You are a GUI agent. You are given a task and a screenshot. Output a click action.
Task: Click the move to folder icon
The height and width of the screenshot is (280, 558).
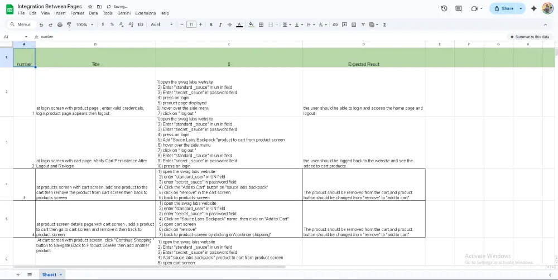click(x=99, y=7)
